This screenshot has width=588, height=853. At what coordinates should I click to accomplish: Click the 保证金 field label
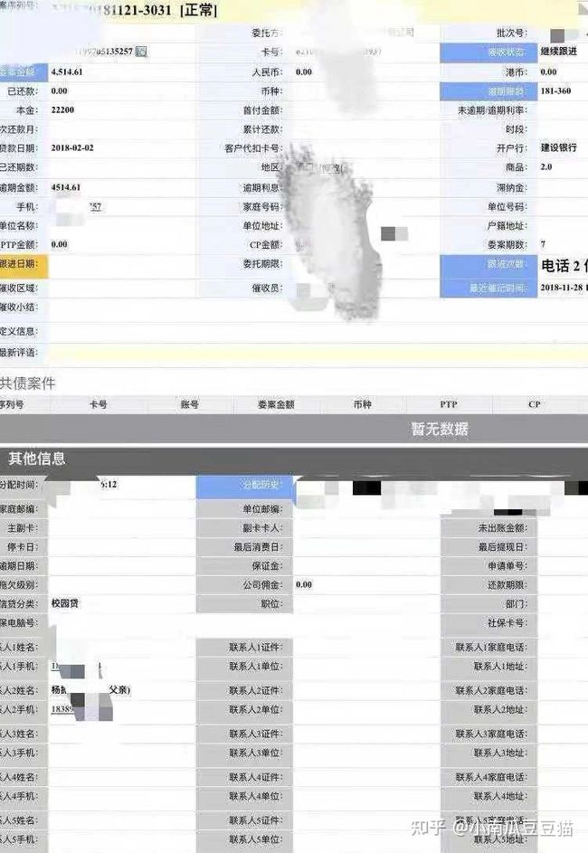coord(267,566)
